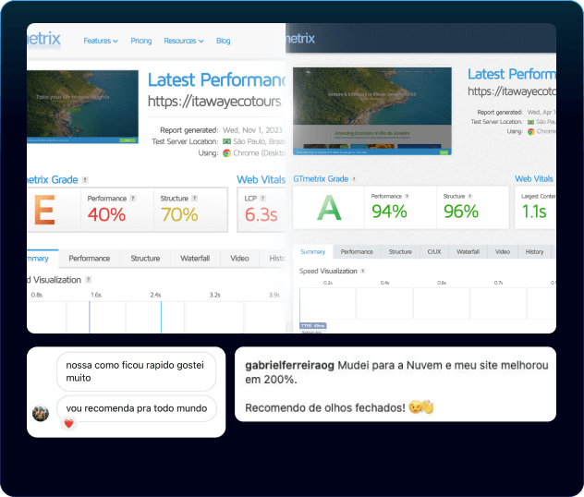Click 'Recomendo de olhos fechados!' text
The image size is (584, 497).
pos(324,408)
